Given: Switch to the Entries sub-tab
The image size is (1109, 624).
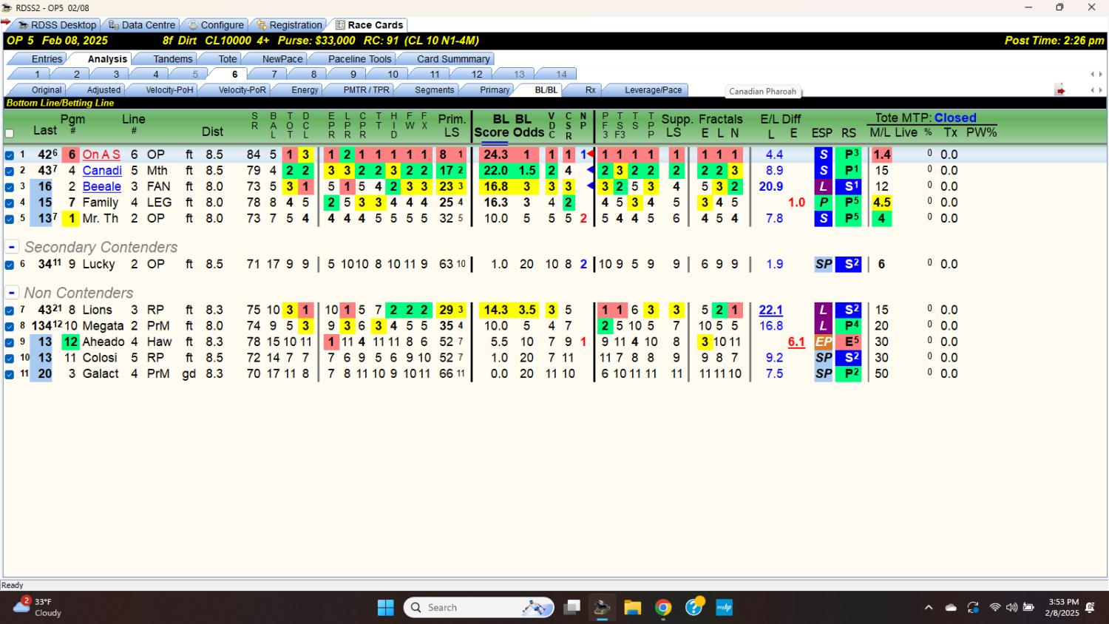Looking at the screenshot, I should (x=47, y=59).
